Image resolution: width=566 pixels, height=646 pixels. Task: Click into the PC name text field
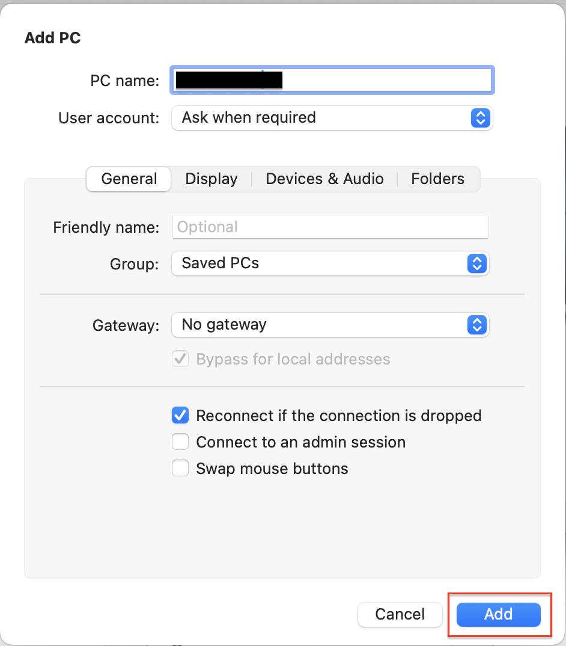point(332,80)
